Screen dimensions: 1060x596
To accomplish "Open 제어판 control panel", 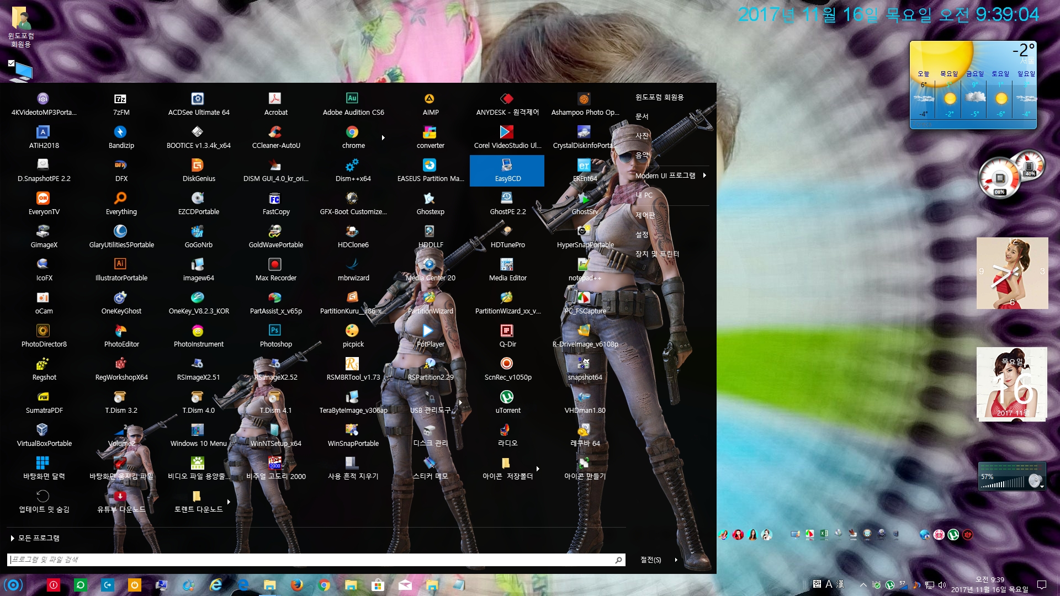I will (645, 215).
